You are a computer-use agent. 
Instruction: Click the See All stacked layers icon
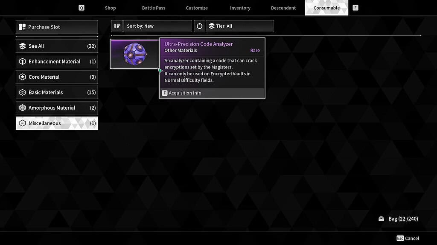click(22, 46)
